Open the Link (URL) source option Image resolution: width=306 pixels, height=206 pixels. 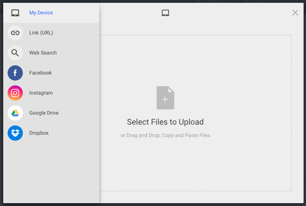click(41, 33)
